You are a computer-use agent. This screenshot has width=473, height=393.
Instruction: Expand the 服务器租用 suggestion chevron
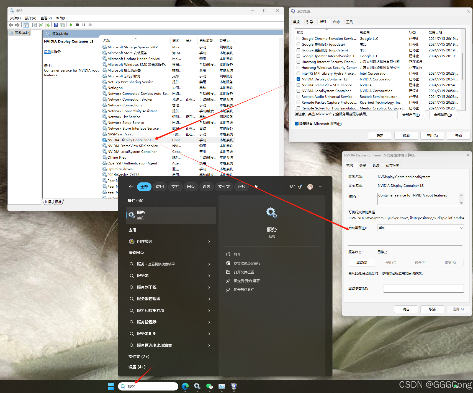point(209,334)
